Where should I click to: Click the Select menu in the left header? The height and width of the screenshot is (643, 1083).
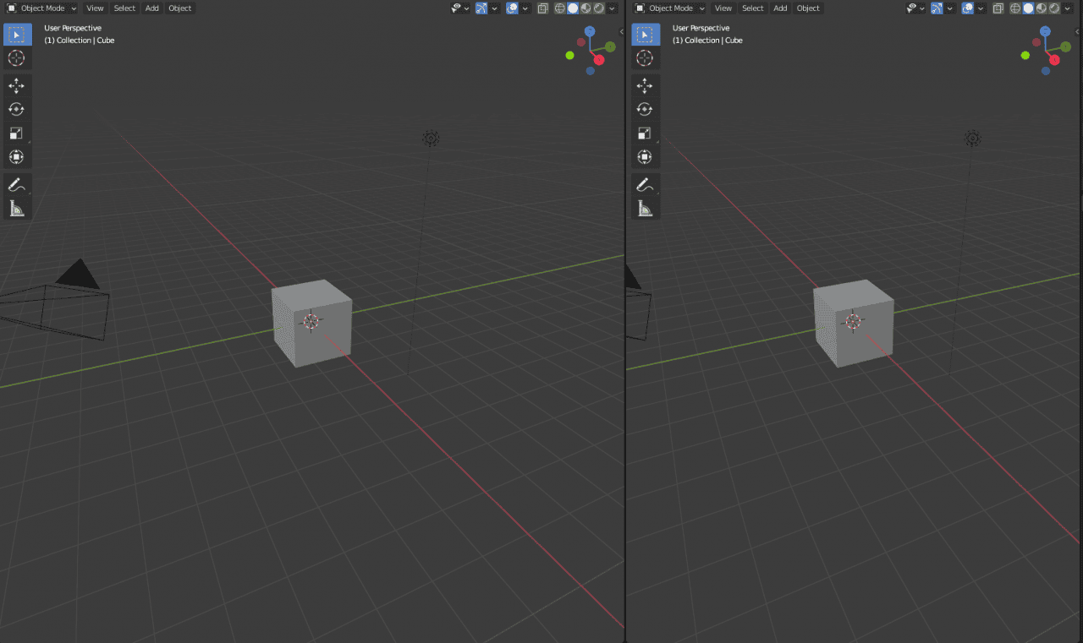tap(124, 8)
